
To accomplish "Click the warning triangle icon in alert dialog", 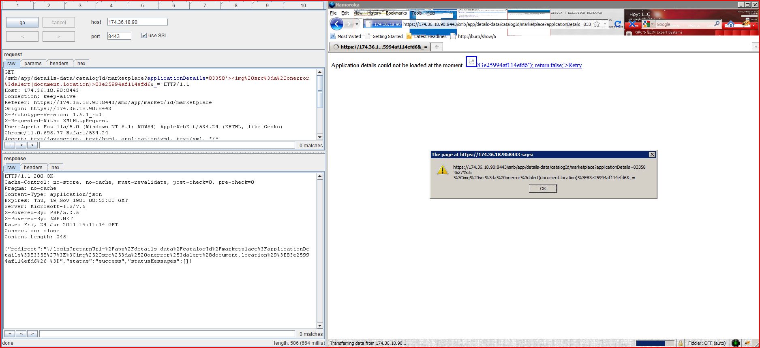I will coord(443,170).
